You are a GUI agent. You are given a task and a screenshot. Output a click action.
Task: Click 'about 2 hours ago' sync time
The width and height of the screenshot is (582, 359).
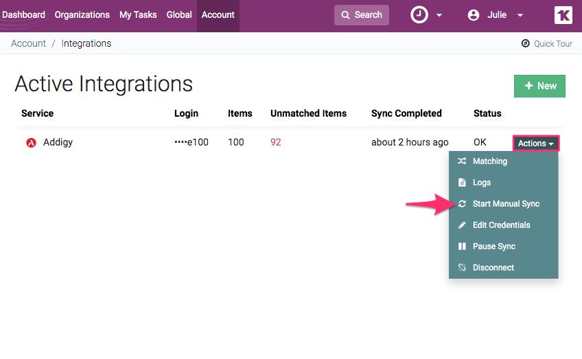[x=410, y=142]
